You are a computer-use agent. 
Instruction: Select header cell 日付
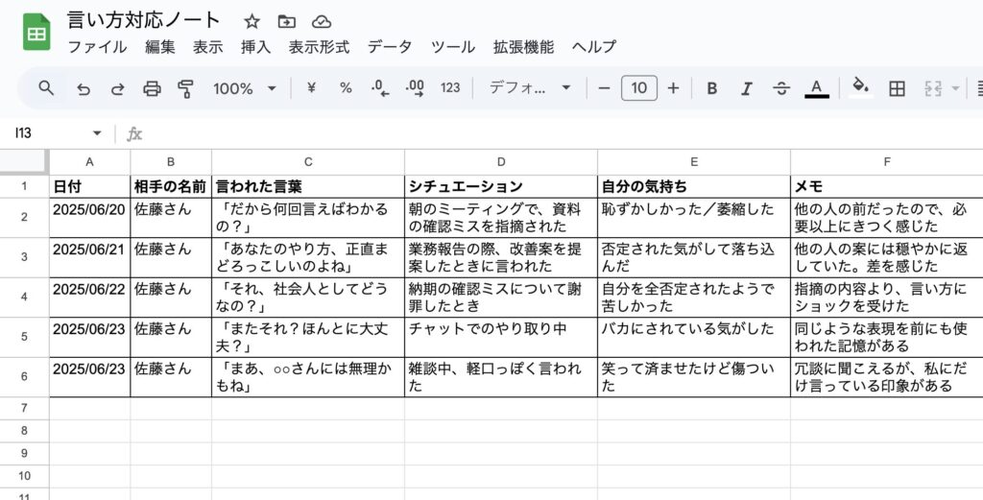pyautogui.click(x=89, y=187)
